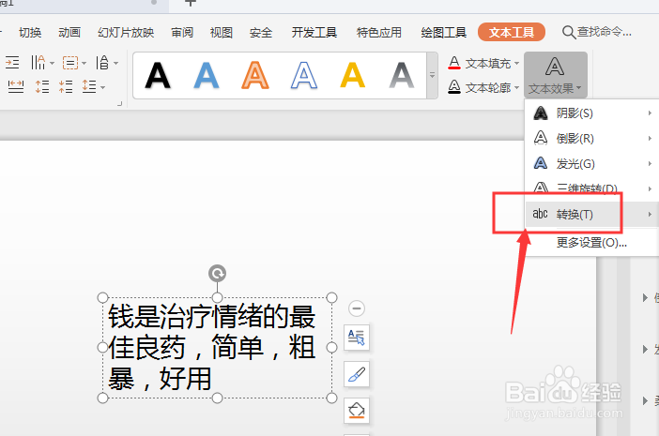Apply the black fill text style
This screenshot has width=659, height=436.
pyautogui.click(x=158, y=76)
